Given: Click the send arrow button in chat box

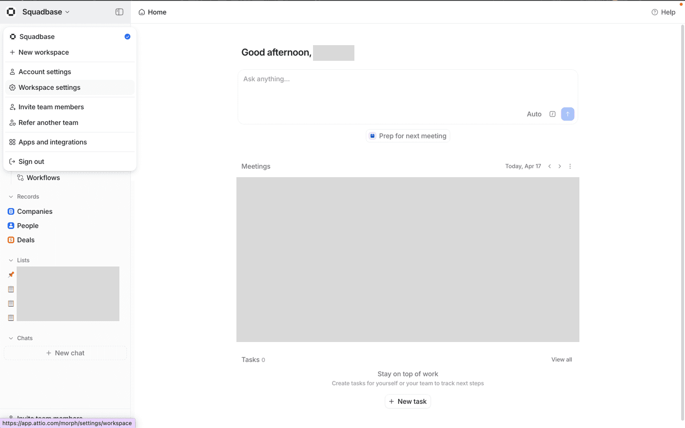Looking at the screenshot, I should (568, 114).
